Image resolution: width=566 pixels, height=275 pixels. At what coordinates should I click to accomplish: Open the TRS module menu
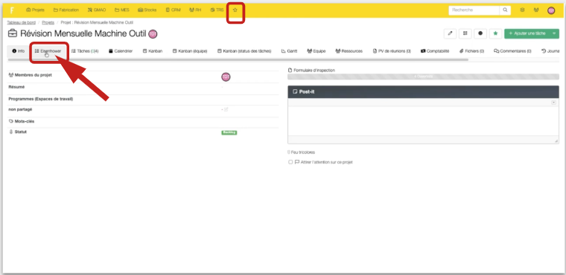(x=217, y=10)
